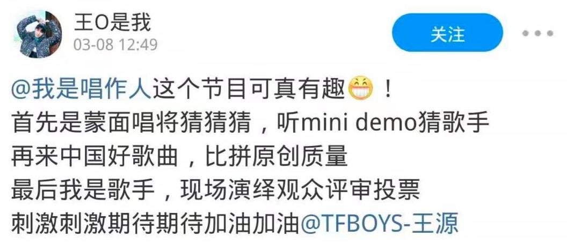Click the post date 03-08
The width and height of the screenshot is (567, 251).
[93, 45]
